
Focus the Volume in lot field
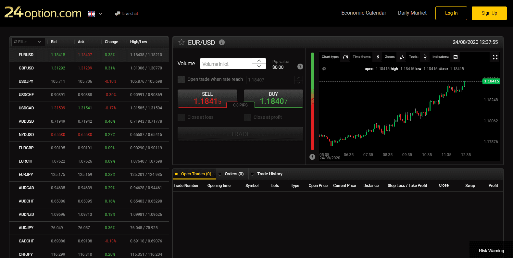pos(226,64)
